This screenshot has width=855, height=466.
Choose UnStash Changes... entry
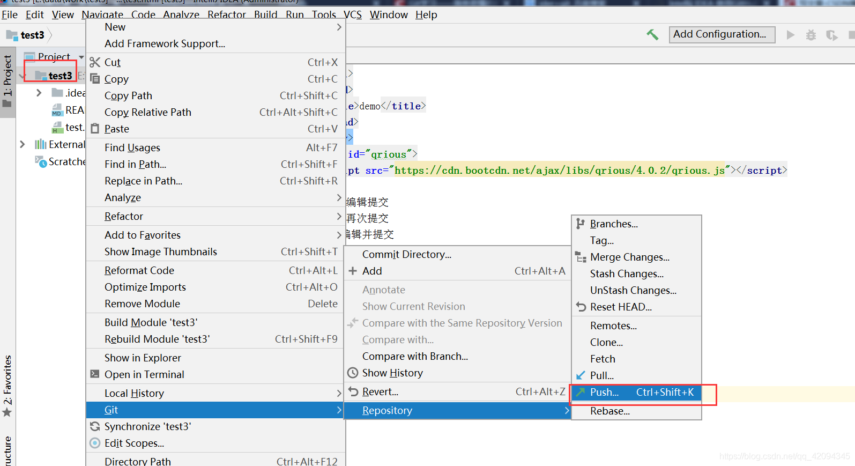pyautogui.click(x=637, y=290)
